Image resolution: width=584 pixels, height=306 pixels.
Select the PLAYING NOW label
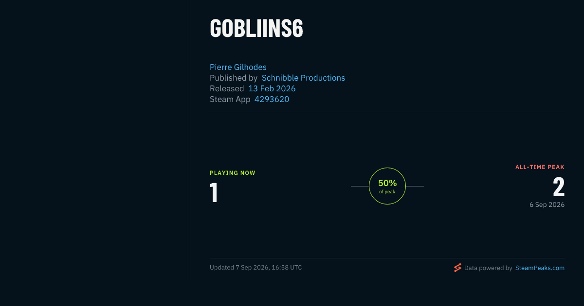click(233, 173)
